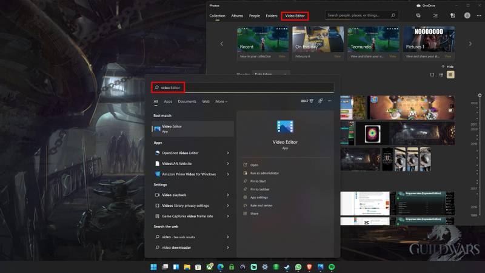Image resolution: width=485 pixels, height=273 pixels.
Task: Click the Photos search magnifier icon
Action: click(393, 15)
